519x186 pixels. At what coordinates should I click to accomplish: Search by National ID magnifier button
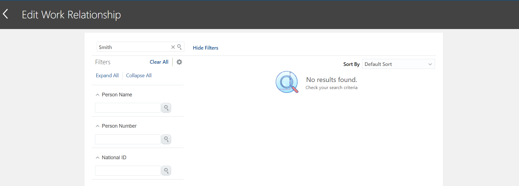pos(166,171)
